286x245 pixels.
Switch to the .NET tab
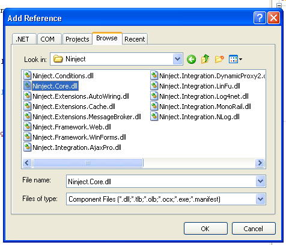tap(24, 39)
